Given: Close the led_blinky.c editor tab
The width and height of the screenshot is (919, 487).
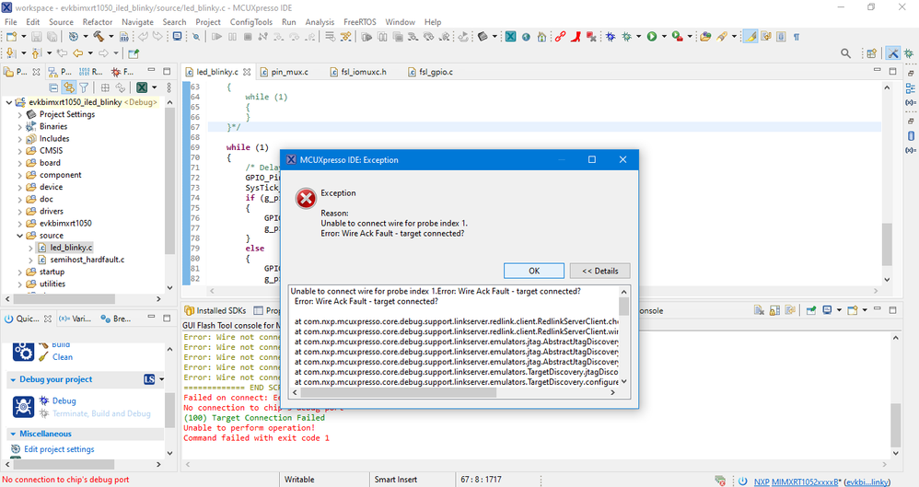Looking at the screenshot, I should [x=247, y=72].
